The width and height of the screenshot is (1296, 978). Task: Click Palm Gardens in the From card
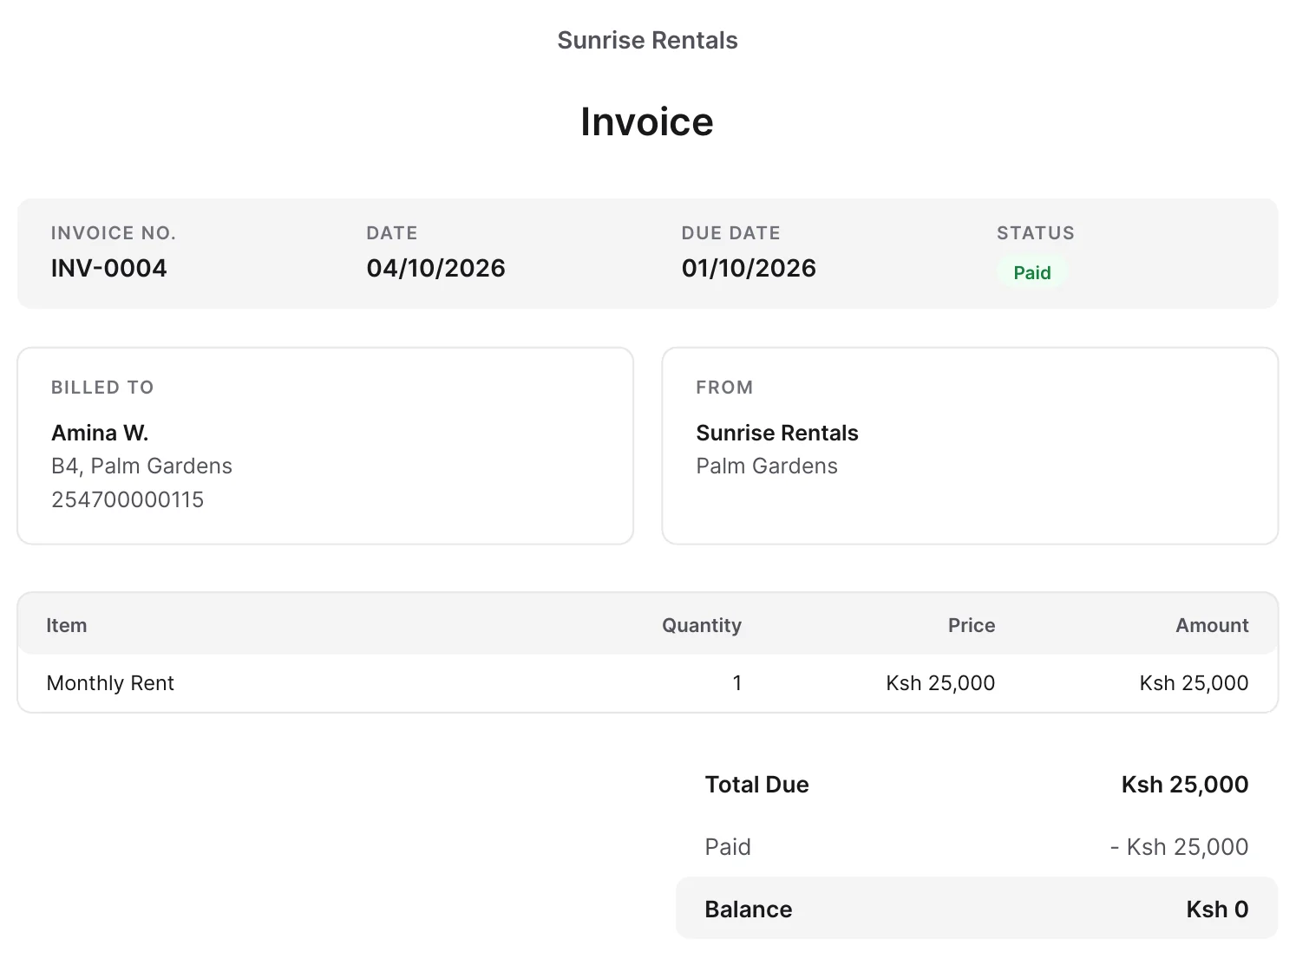pyautogui.click(x=767, y=466)
